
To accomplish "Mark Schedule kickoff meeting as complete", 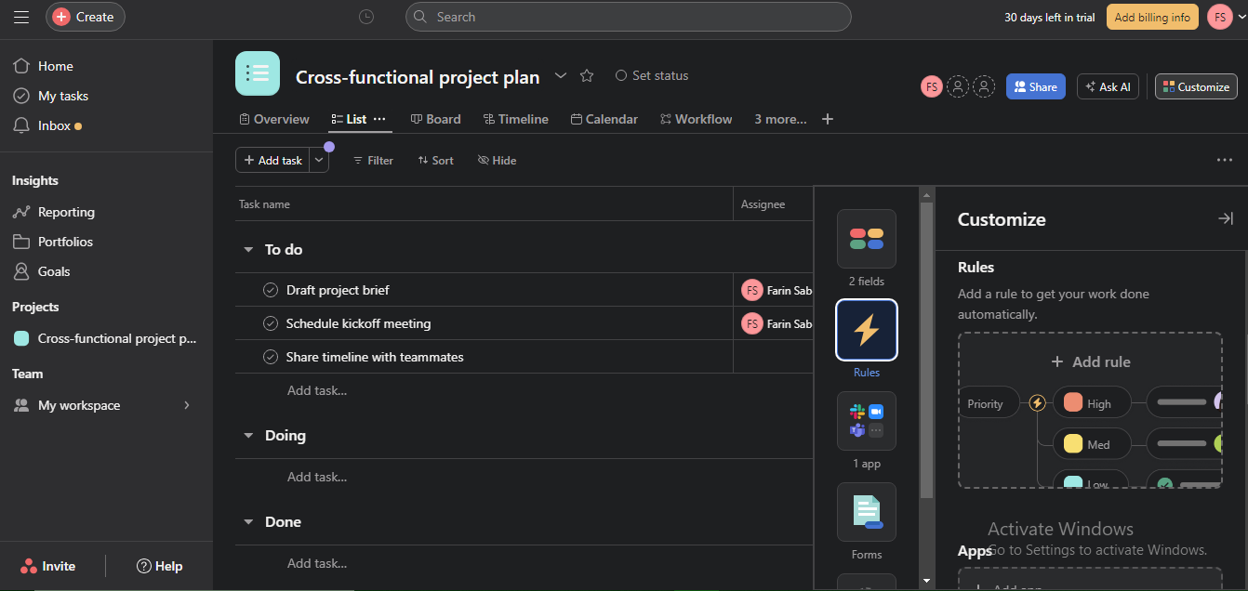I will point(271,323).
